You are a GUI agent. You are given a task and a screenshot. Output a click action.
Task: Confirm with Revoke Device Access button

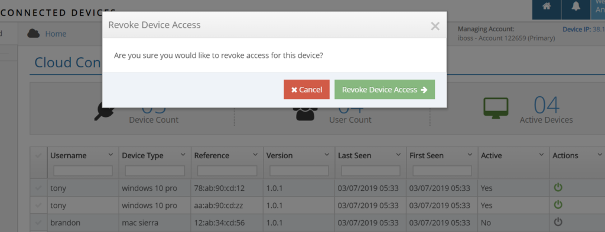[384, 89]
